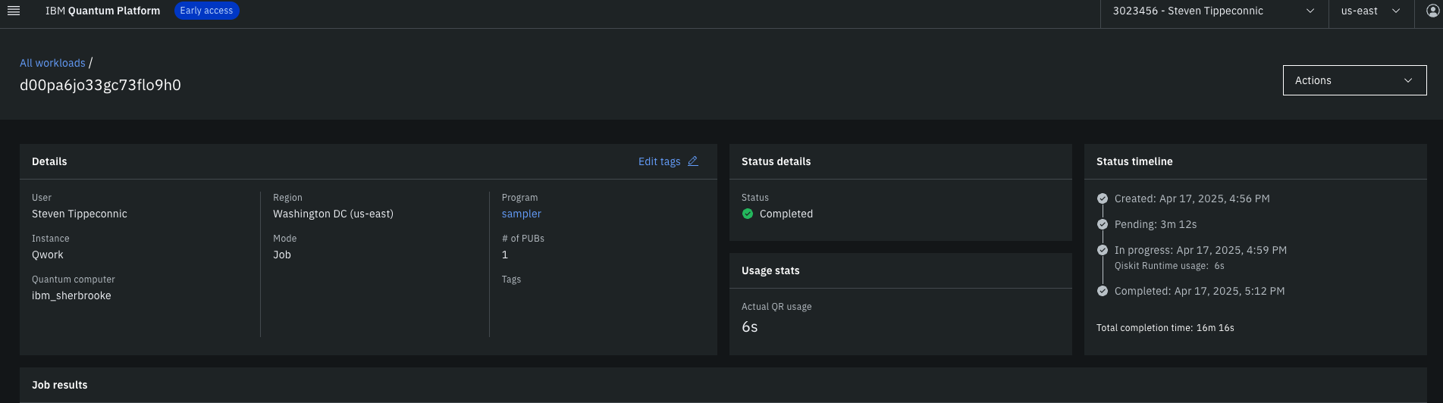Screen dimensions: 1443x403
Task: Select the job ID d00pa6jo33gc73flo9h0
Action: (x=100, y=85)
